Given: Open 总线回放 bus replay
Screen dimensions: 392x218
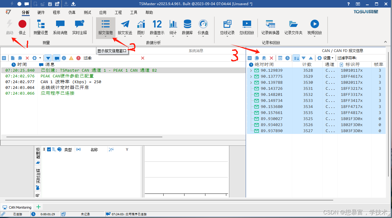Looking at the screenshot, I should point(247,27).
